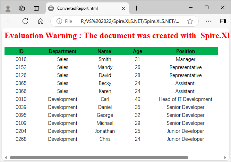Click the Evaluation Warning heading
Screen dimensions: 231x162
coord(117,35)
